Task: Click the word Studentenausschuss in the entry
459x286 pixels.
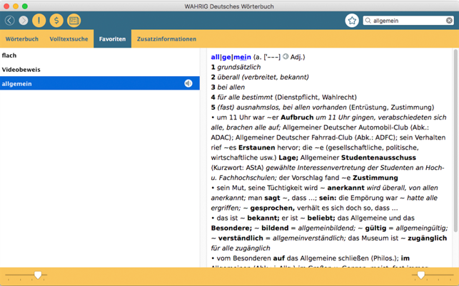Action: [378, 158]
